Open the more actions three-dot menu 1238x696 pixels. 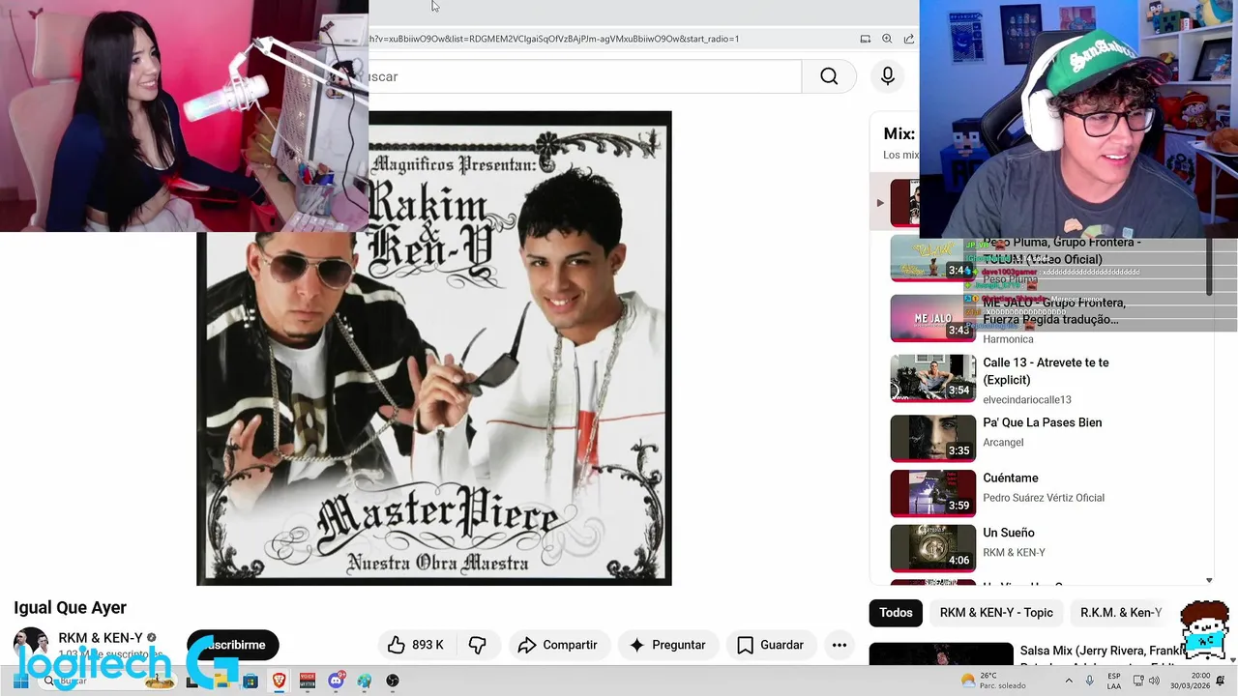tap(840, 645)
